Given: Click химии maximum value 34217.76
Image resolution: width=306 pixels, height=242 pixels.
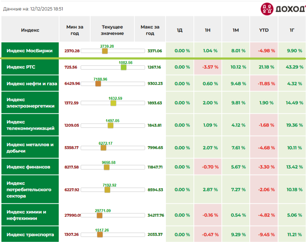Looking at the screenshot, I should point(156,215).
